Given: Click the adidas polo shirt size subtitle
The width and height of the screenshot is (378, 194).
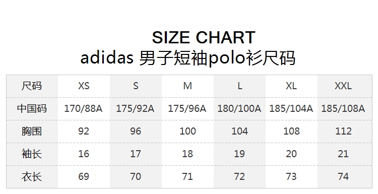Looking at the screenshot, I should point(188,58).
